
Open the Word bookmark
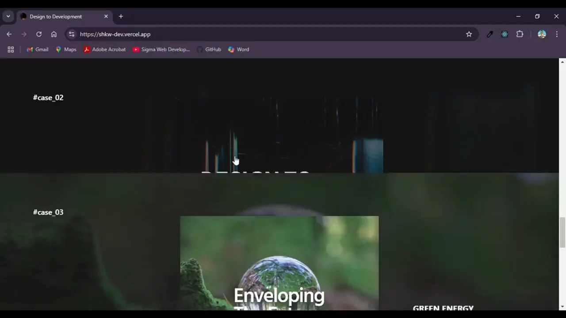(238, 49)
